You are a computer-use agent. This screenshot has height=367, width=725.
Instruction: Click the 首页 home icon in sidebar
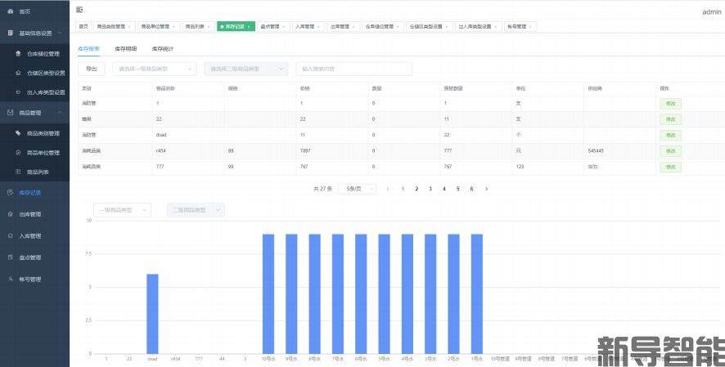10,11
